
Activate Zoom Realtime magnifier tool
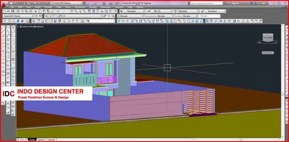(x=76, y=11)
